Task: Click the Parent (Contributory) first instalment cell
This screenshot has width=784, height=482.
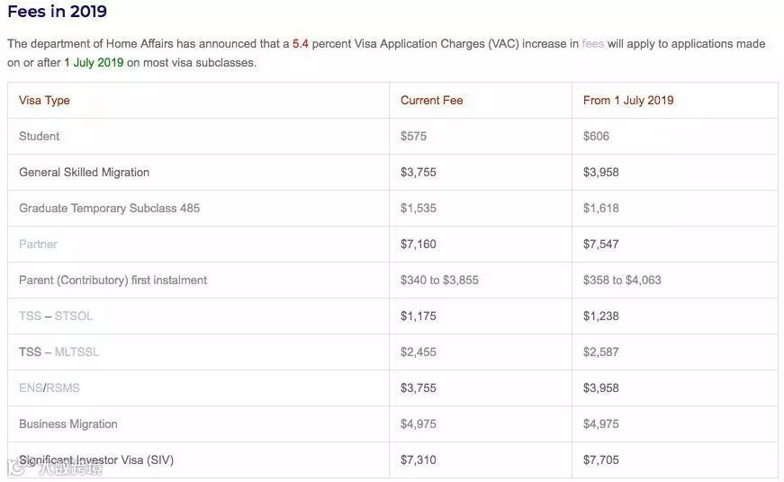Action: (113, 280)
